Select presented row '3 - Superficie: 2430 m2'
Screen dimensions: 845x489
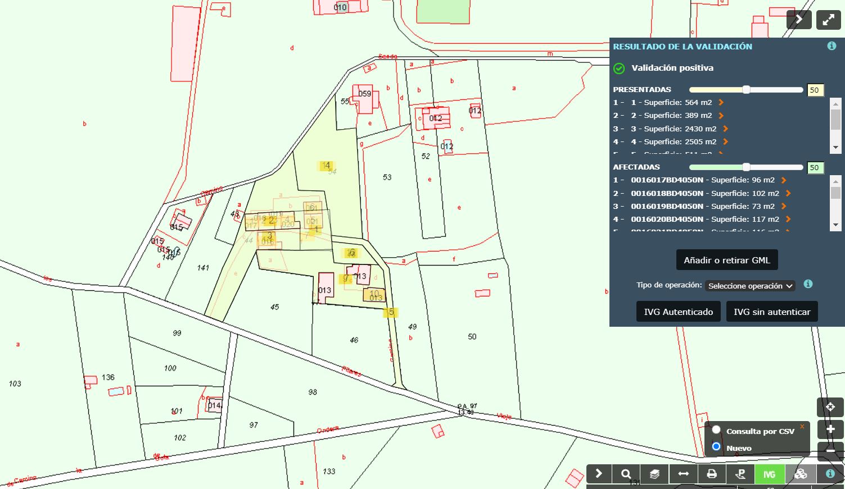pos(671,129)
